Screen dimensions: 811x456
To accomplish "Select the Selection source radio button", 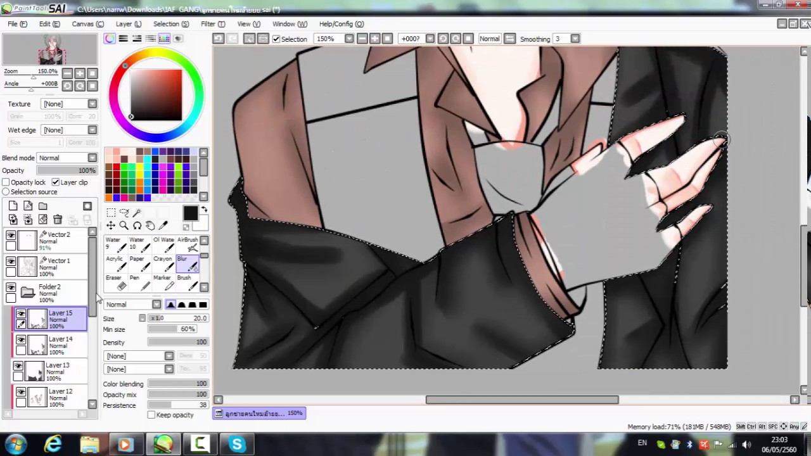I will pos(6,192).
